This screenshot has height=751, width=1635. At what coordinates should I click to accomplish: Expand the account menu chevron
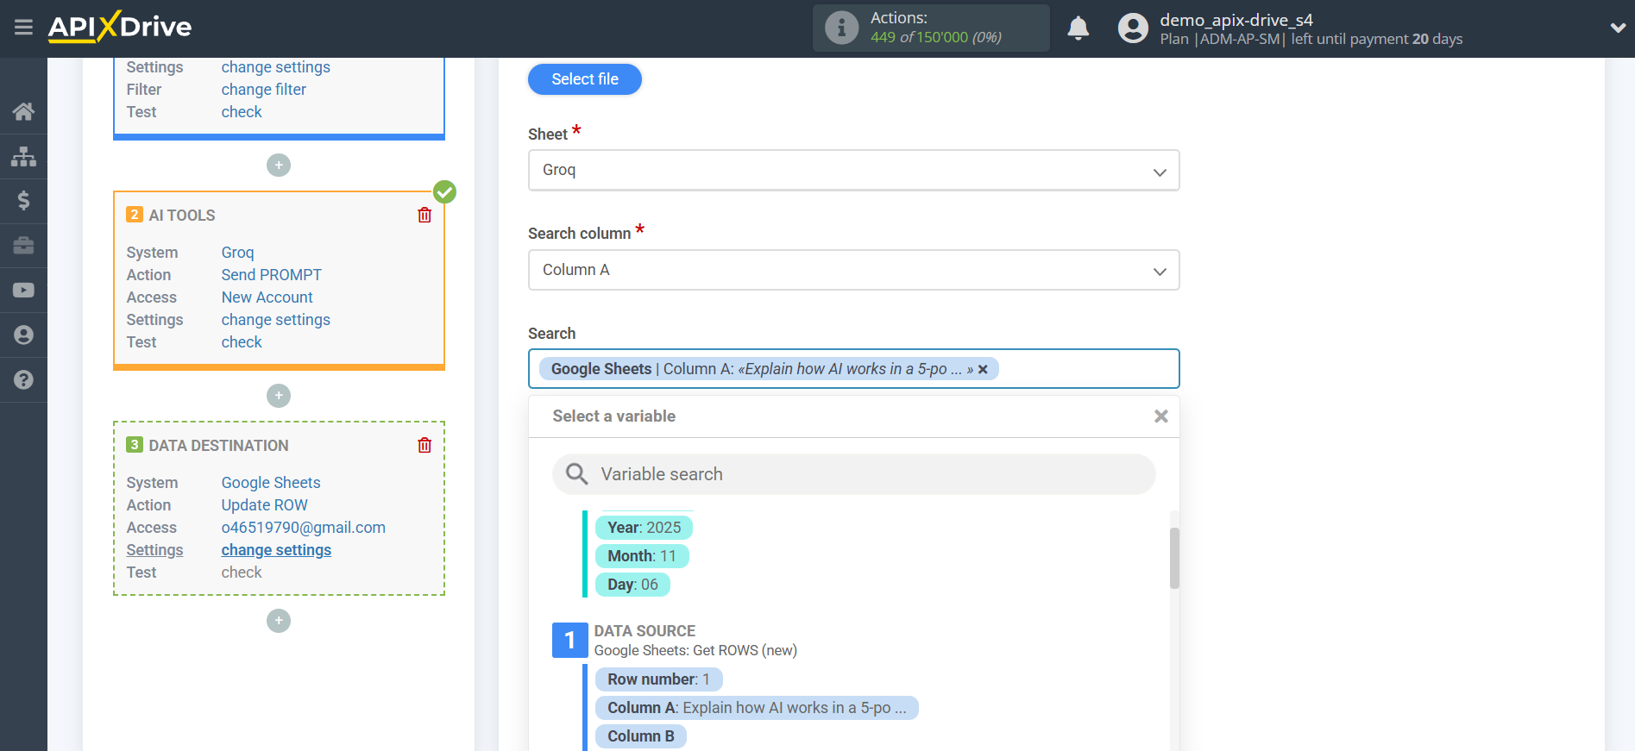tap(1618, 28)
